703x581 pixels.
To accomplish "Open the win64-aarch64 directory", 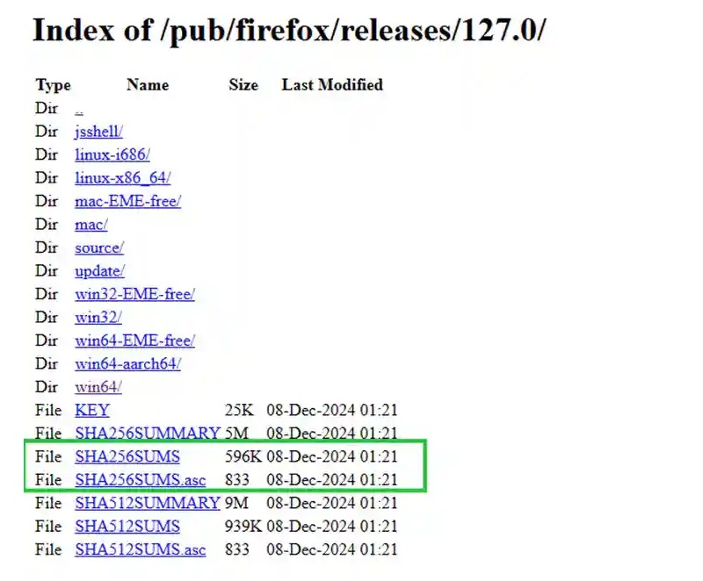I will [128, 363].
